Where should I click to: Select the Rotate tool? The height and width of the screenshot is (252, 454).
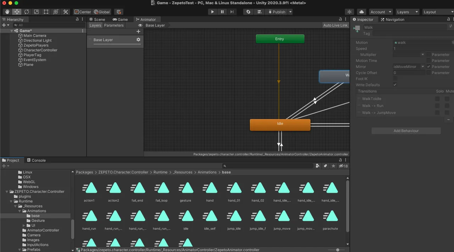point(27,12)
